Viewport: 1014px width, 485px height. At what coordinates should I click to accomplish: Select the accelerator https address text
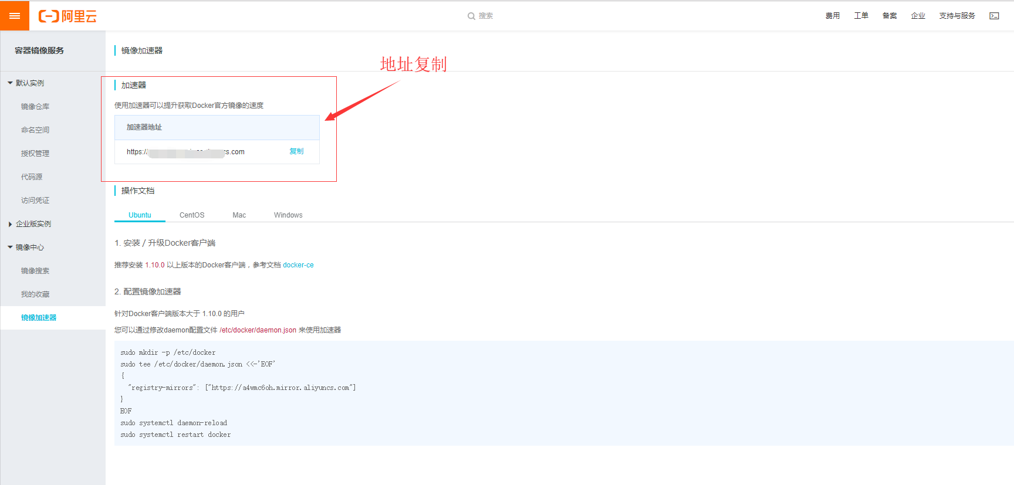pos(185,152)
